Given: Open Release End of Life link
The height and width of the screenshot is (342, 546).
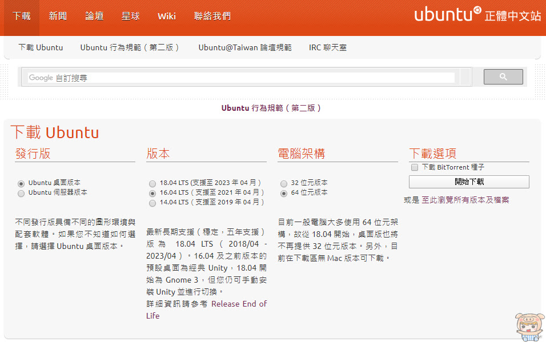Looking at the screenshot, I should pyautogui.click(x=207, y=309).
